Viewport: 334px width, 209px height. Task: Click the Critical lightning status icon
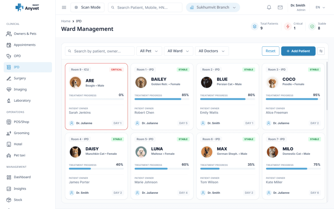288,26
